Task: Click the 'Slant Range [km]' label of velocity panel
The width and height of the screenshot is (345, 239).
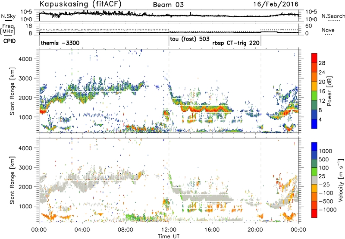Action: 12,180
